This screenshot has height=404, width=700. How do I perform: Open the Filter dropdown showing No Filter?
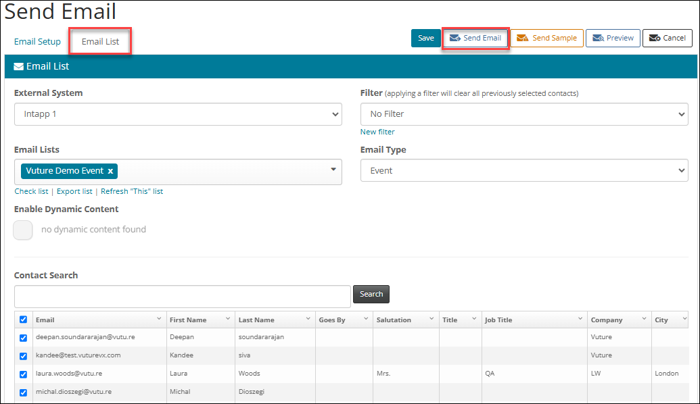tap(524, 113)
